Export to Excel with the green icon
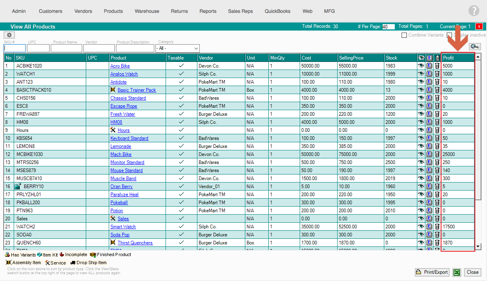 [x=456, y=272]
